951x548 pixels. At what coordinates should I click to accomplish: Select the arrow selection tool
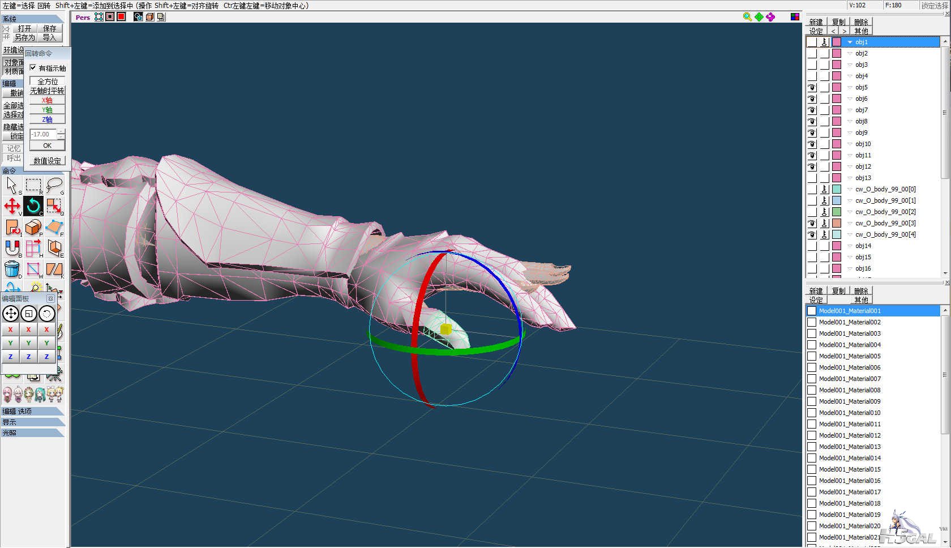[12, 185]
